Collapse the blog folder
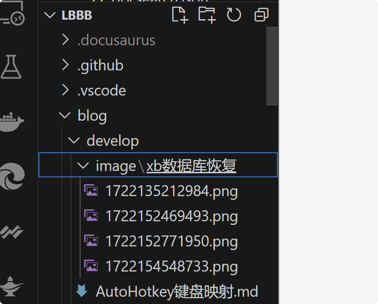Screen dimensions: 378x304 92,115
